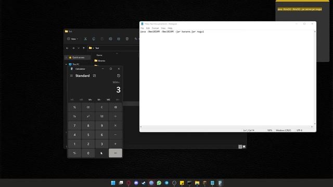Screen dimensions: 333x187
Task: Click digit 6 on Calculator
Action: coord(102,135)
